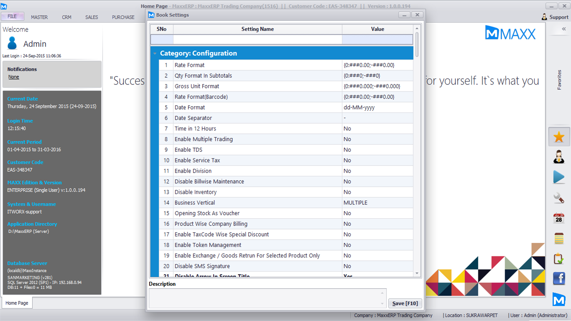This screenshot has height=321, width=571.
Task: Click the None notifications link
Action: (x=14, y=77)
